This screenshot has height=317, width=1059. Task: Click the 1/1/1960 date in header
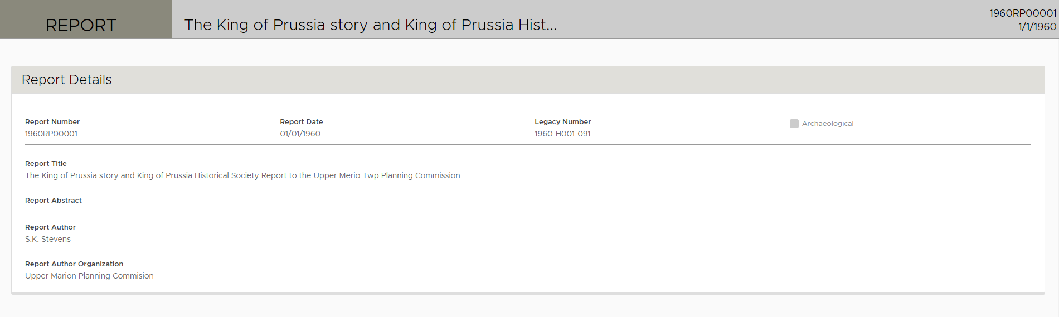click(1037, 26)
